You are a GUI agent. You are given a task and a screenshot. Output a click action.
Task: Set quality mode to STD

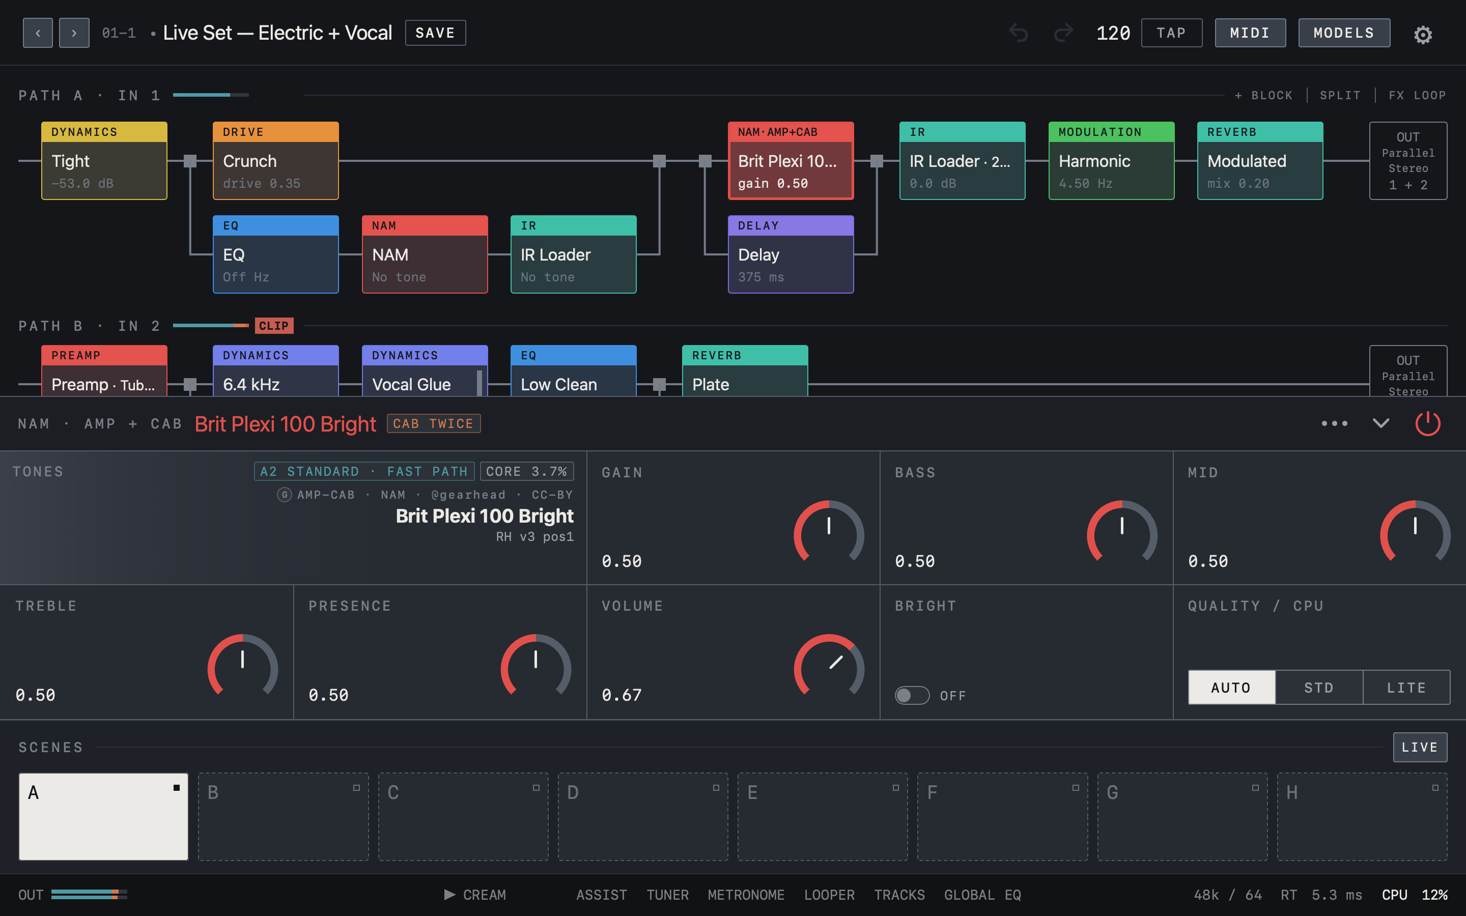point(1319,687)
